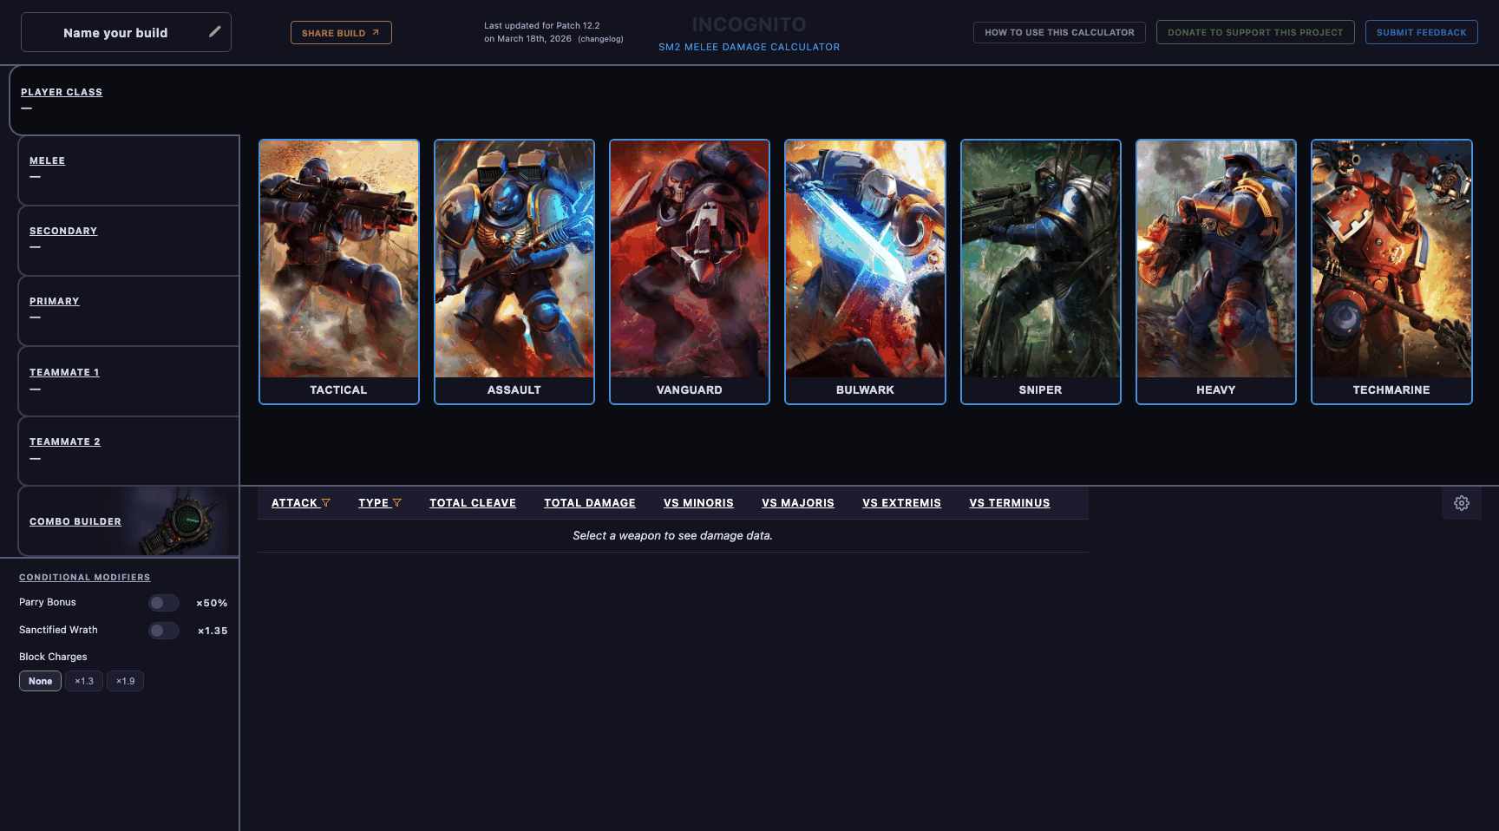Screen dimensions: 1499x831
Task: Enable the Sanctified Wrath toggle
Action: click(x=163, y=631)
